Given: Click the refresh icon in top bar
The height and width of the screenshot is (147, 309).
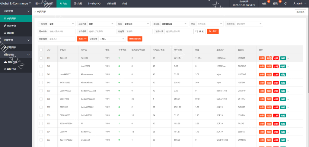Looking at the screenshot, I should (x=285, y=4).
